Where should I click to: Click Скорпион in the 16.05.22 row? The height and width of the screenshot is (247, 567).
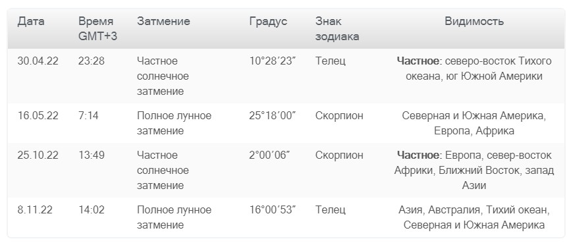point(339,116)
